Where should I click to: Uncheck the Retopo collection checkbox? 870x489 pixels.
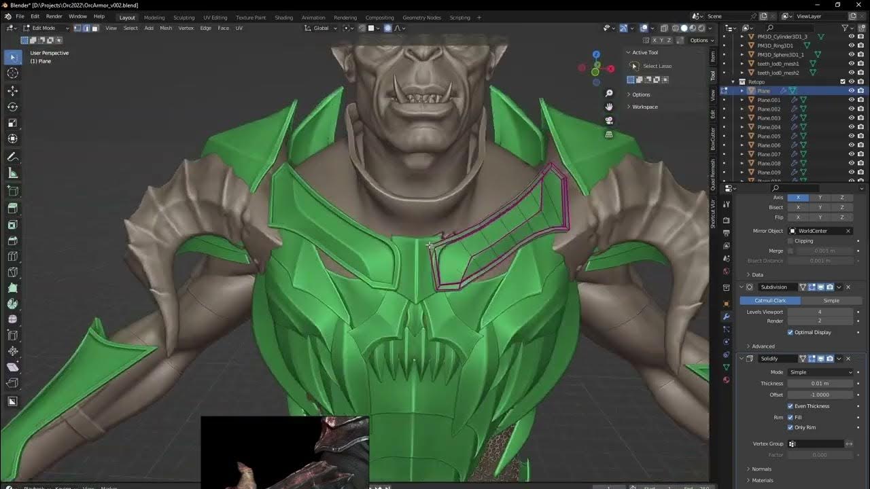[843, 81]
